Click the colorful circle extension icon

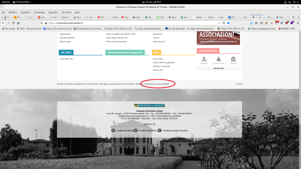271,23
